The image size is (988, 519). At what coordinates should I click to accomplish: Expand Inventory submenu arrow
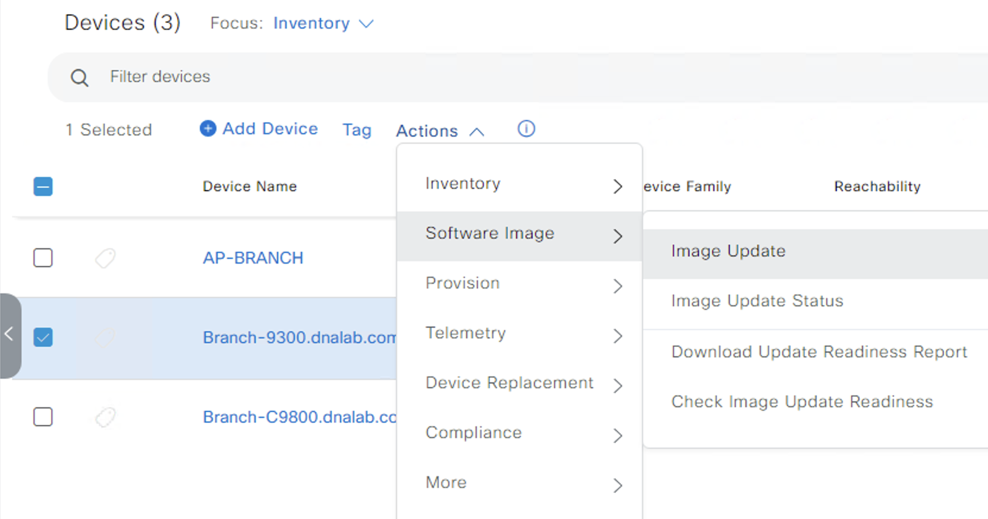(618, 186)
